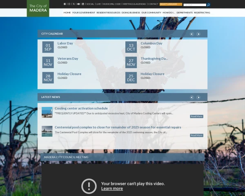Click Read More for cooling center article
Image resolution: width=245 pixels, height=196 pixels.
(x=196, y=116)
